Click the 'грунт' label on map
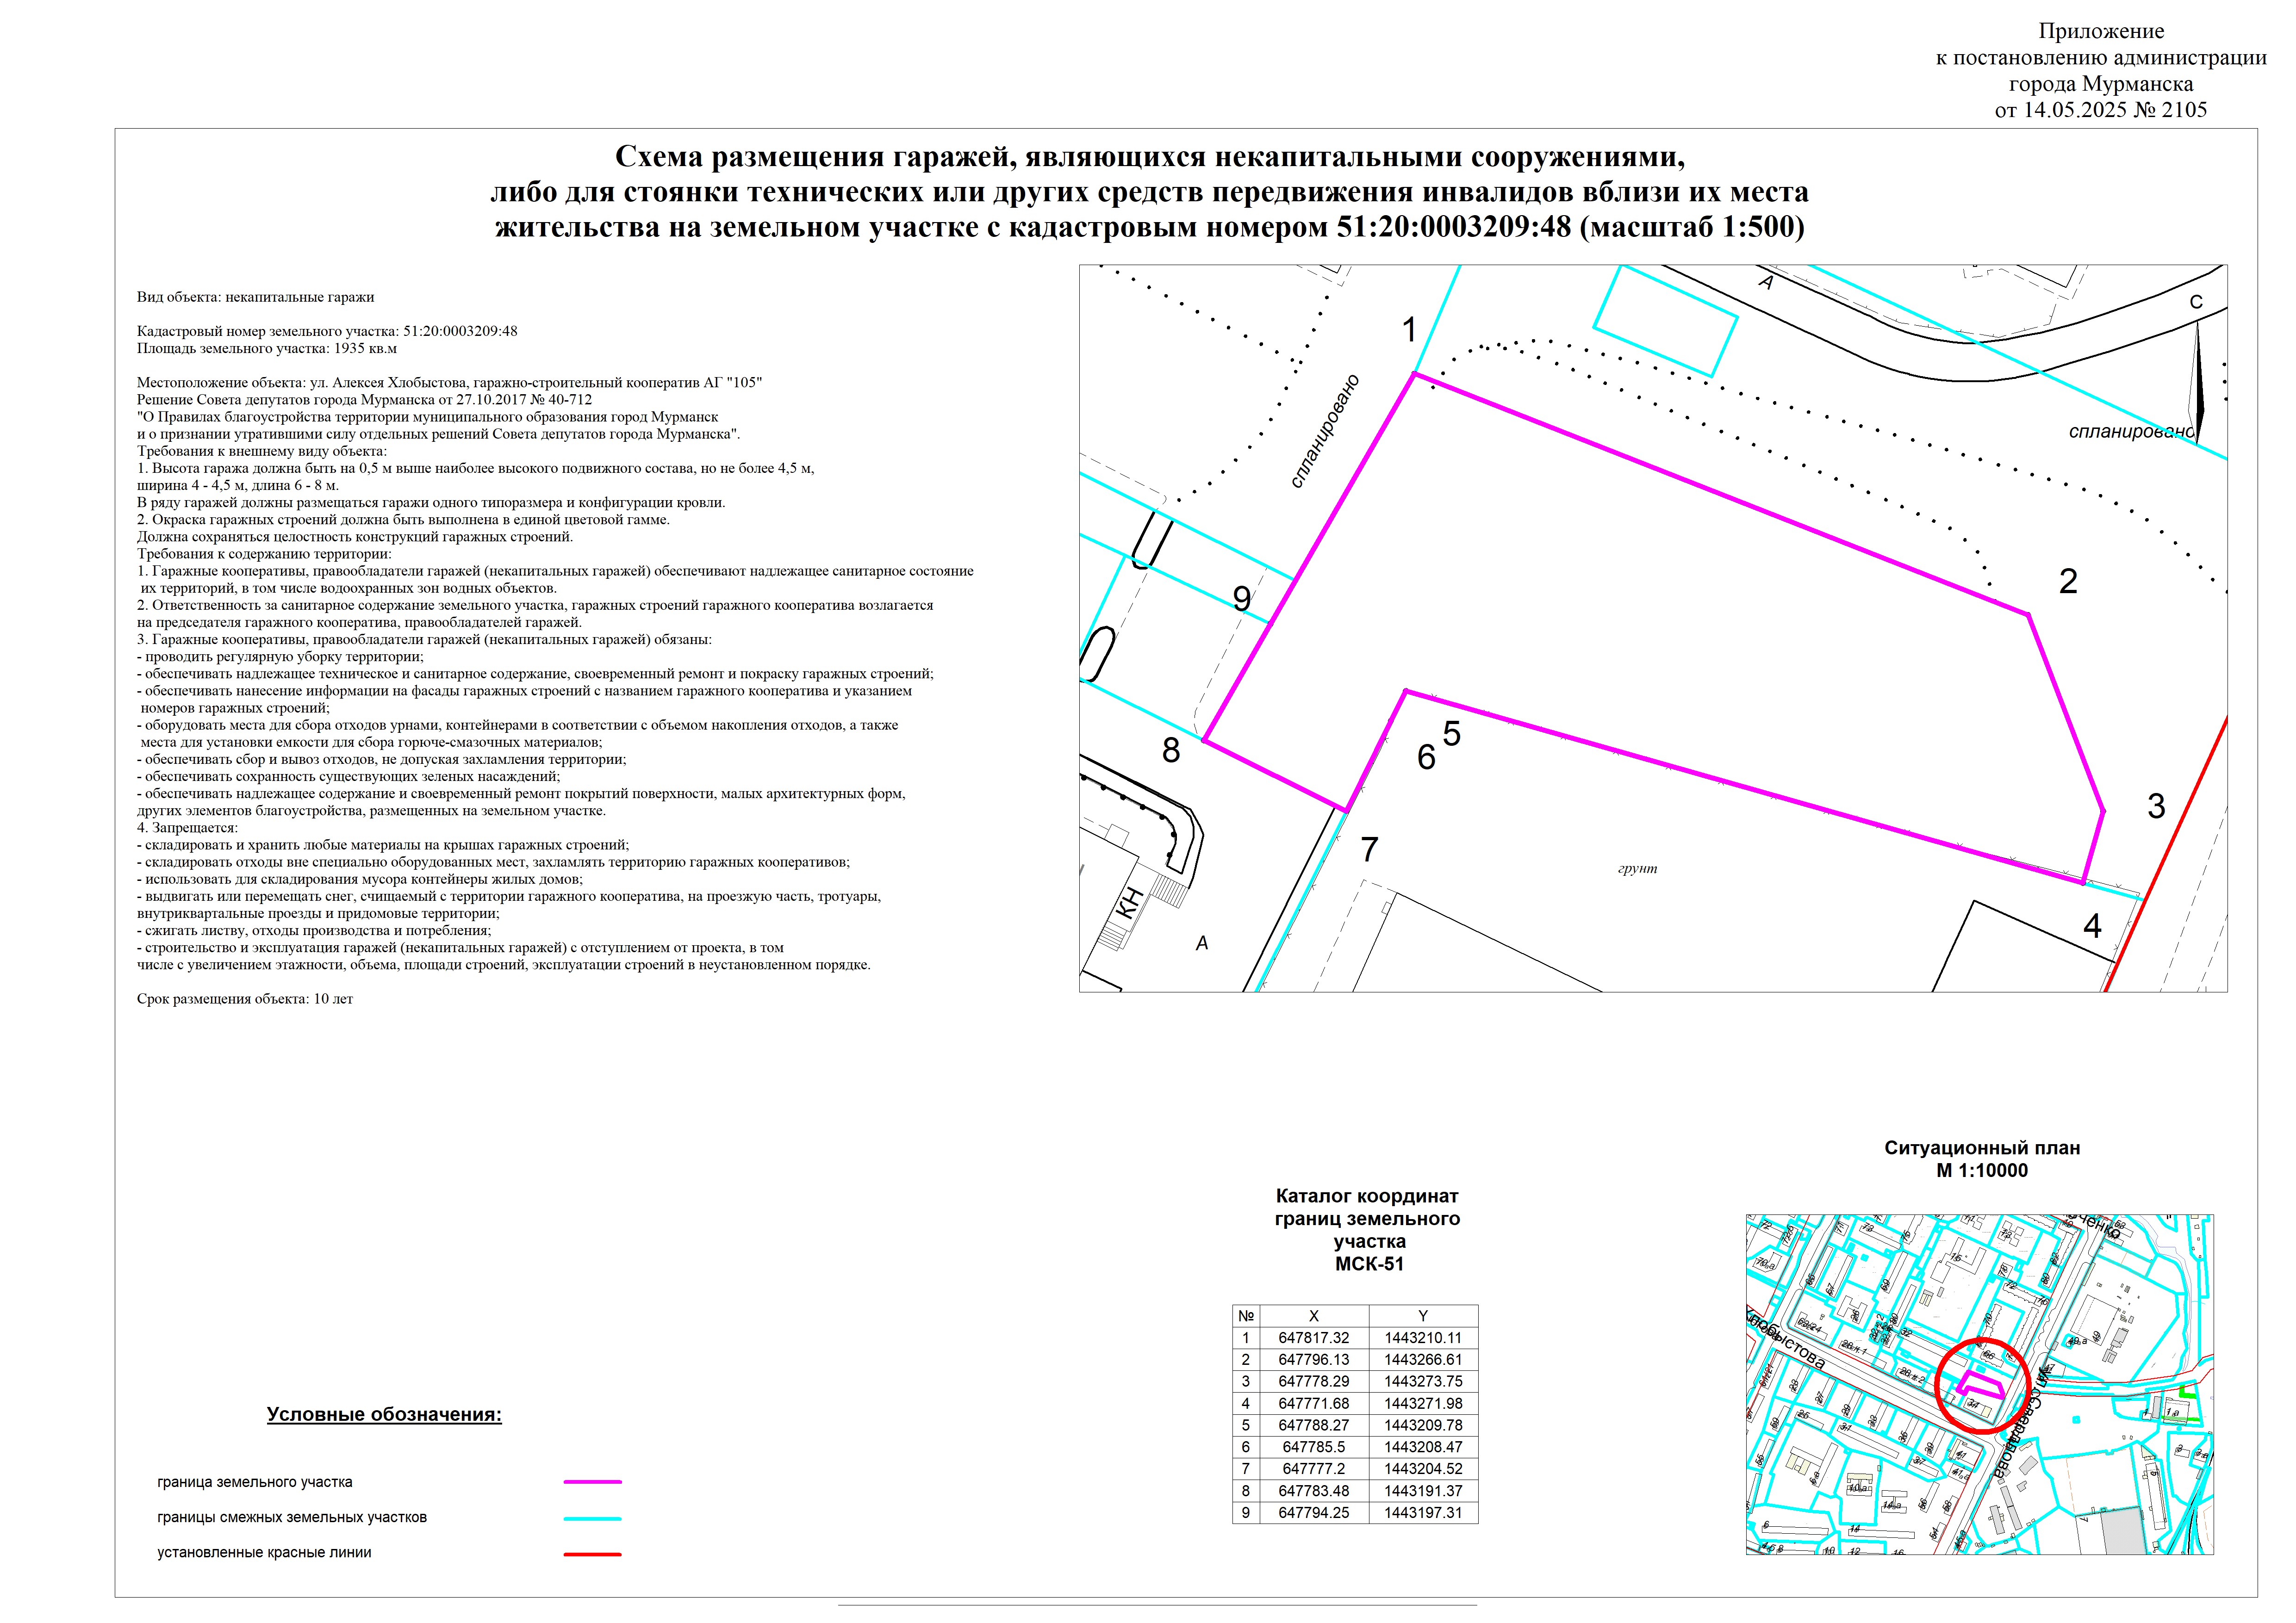This screenshot has height=1623, width=2296. [1637, 869]
